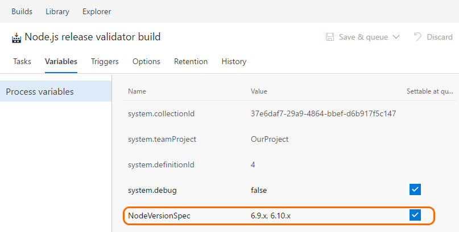Click the Discard undo arrow icon
The image size is (459, 232).
point(417,37)
